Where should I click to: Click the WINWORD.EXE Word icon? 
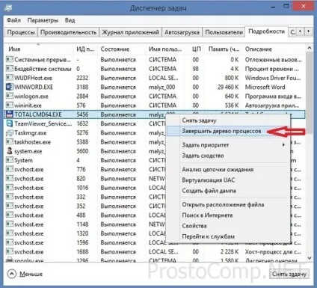(10, 87)
